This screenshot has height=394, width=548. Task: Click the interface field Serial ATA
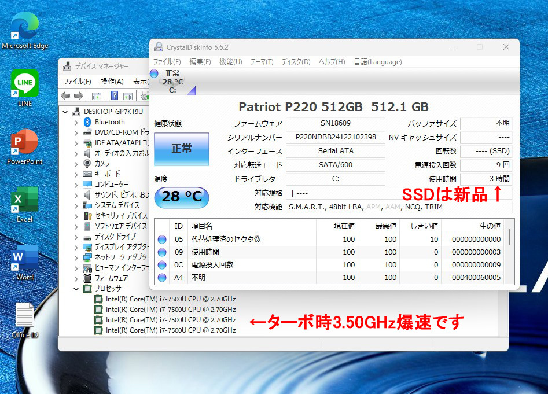(336, 151)
